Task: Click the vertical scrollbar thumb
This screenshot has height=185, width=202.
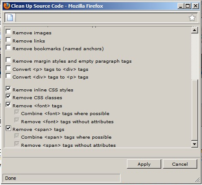Action: 194,110
